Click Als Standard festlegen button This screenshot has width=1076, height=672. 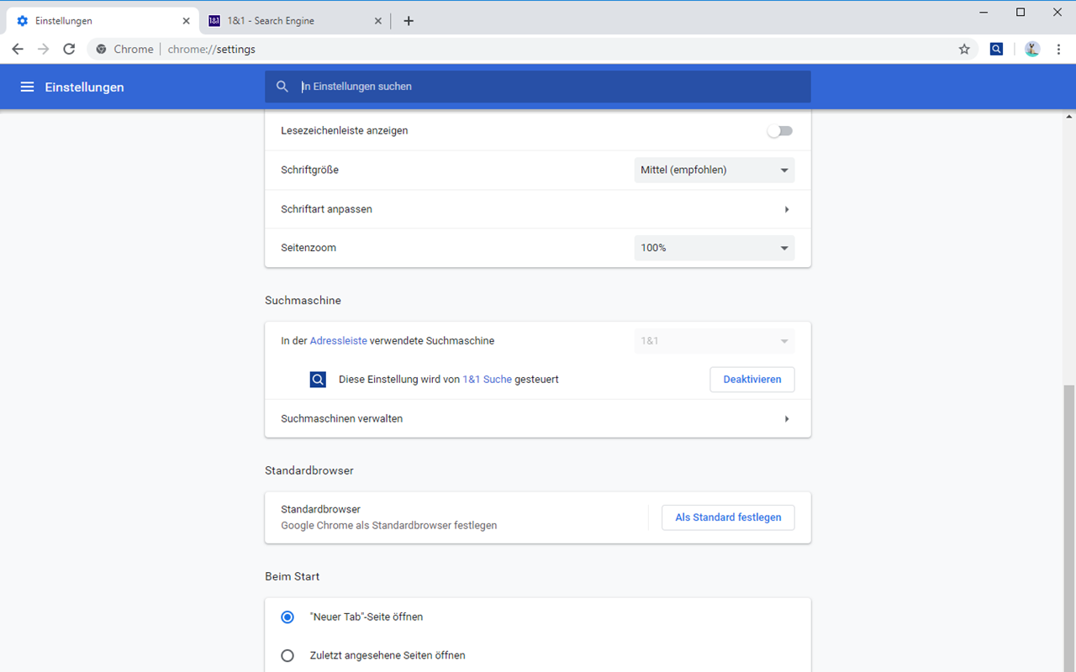pos(728,517)
